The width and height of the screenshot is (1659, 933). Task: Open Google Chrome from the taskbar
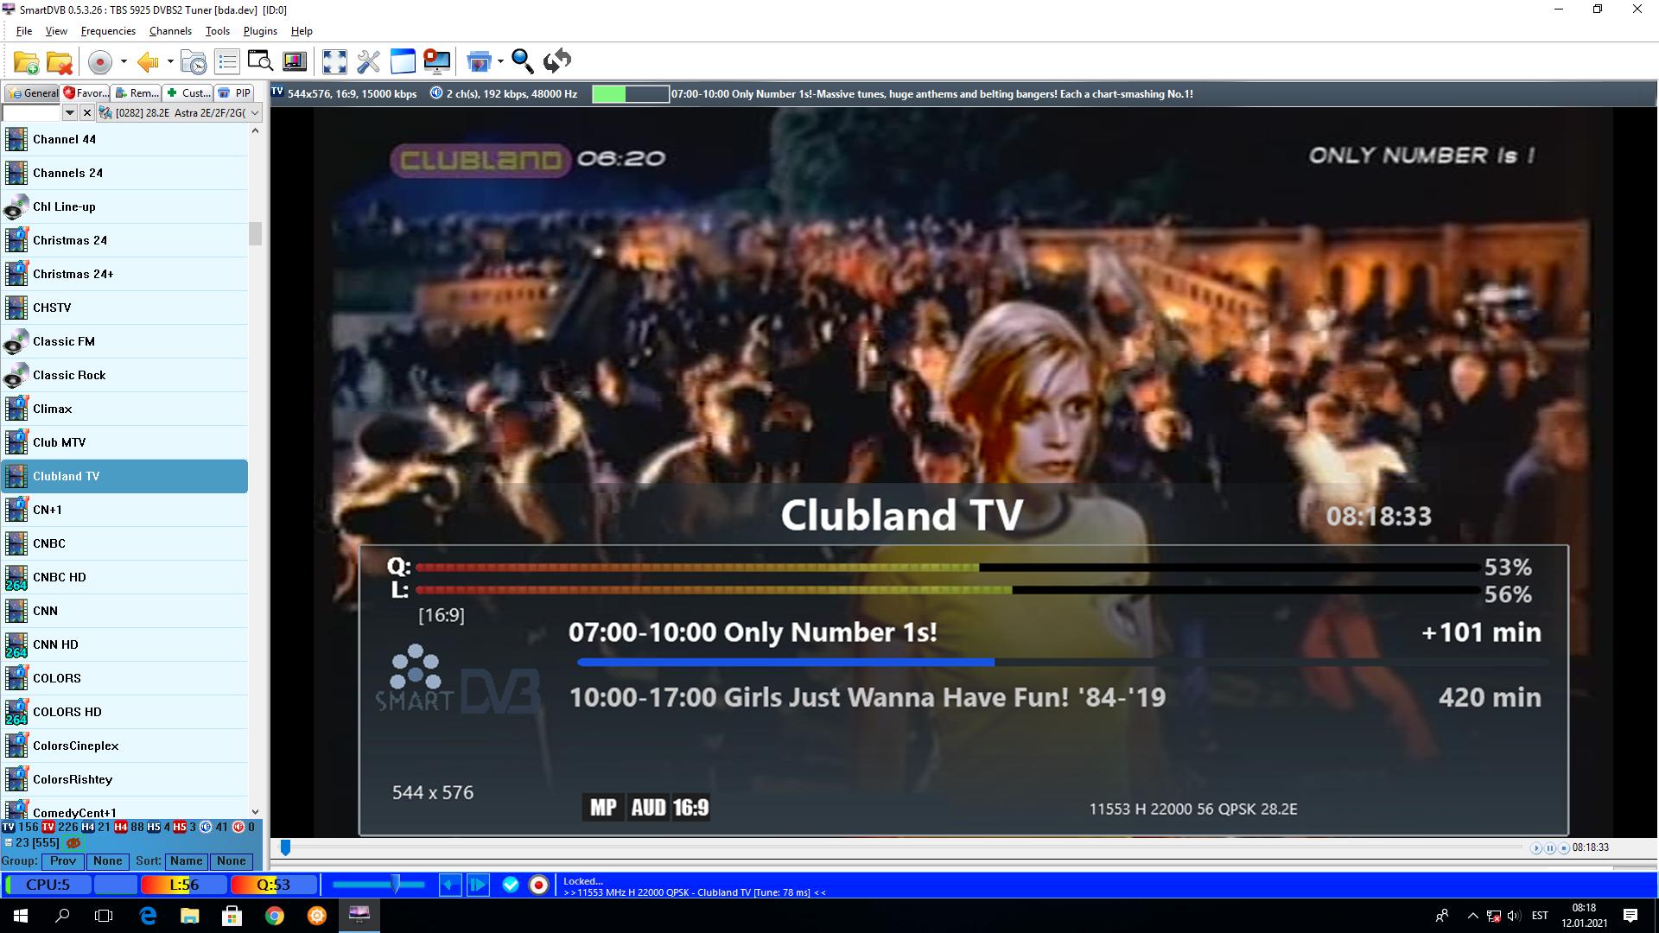click(275, 916)
